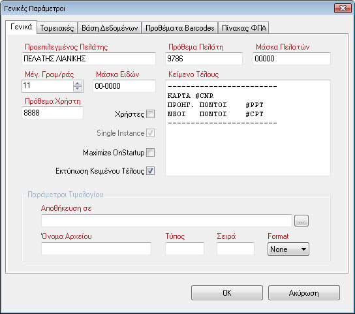Click the browse (...) button
The width and height of the screenshot is (355, 314).
(301, 221)
